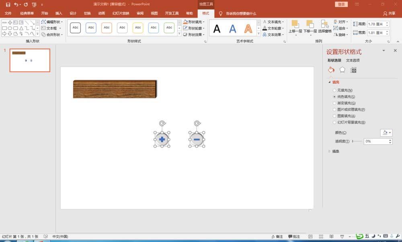The width and height of the screenshot is (402, 242).
Task: Open the fill 颜色 color picker button
Action: [386, 133]
